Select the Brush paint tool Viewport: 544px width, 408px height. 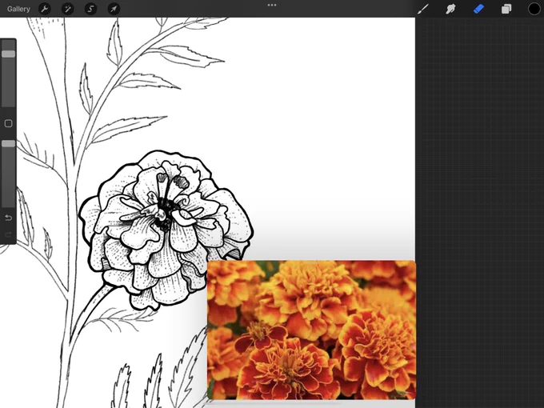422,9
